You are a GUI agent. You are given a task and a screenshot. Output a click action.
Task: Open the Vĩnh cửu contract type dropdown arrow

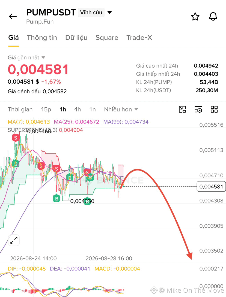[109, 12]
